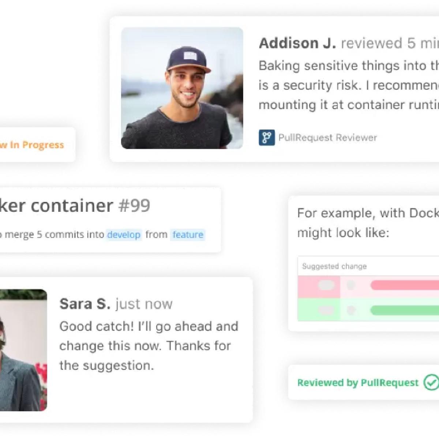Viewport: 439px width, 439px height.
Task: Click Sara's Good catch reply text
Action: click(149, 346)
